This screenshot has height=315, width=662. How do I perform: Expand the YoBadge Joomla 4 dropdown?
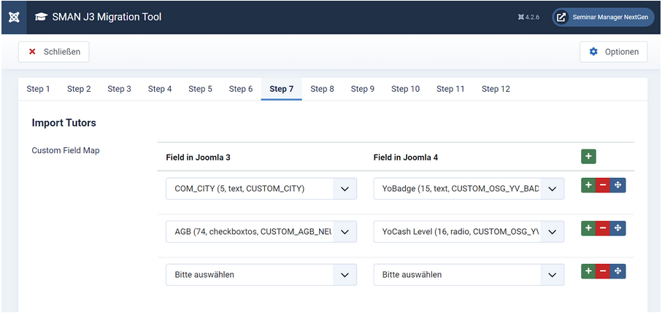coord(468,189)
